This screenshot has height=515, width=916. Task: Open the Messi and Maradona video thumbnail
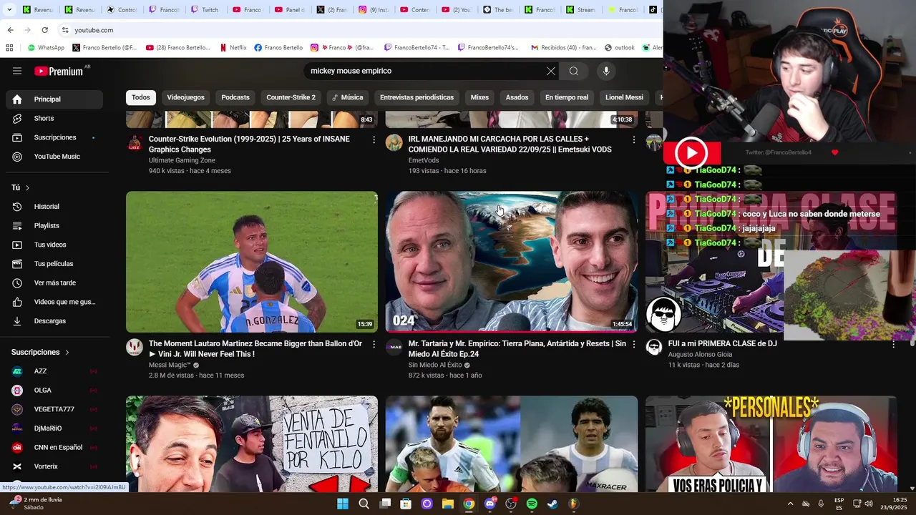click(x=512, y=444)
